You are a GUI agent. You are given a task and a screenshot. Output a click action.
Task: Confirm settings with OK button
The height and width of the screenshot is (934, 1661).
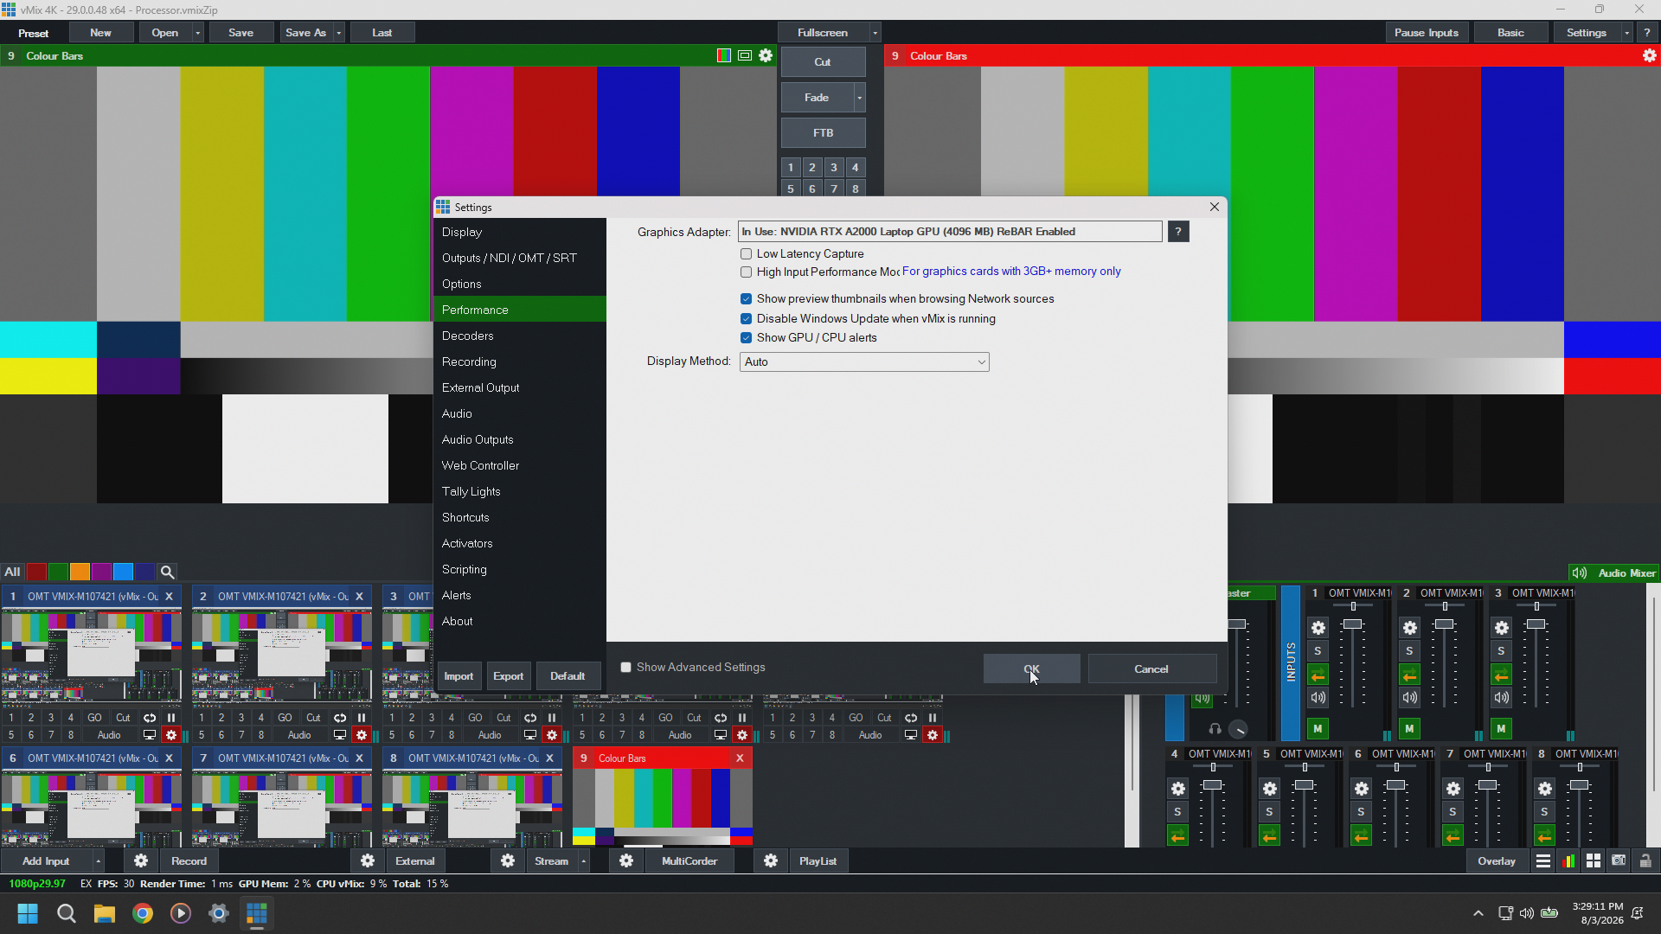tap(1031, 669)
